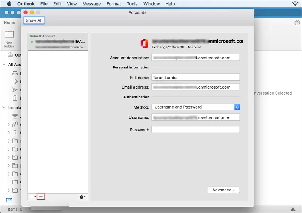Viewport: 302px width, 213px height.
Task: Open the Outlook application menu
Action: tap(26, 4)
